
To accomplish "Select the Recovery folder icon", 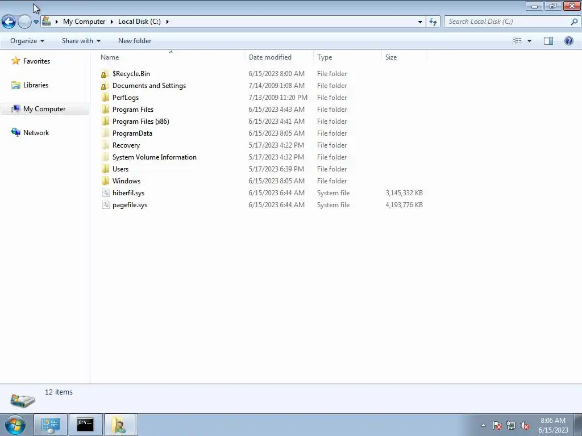I will [105, 145].
